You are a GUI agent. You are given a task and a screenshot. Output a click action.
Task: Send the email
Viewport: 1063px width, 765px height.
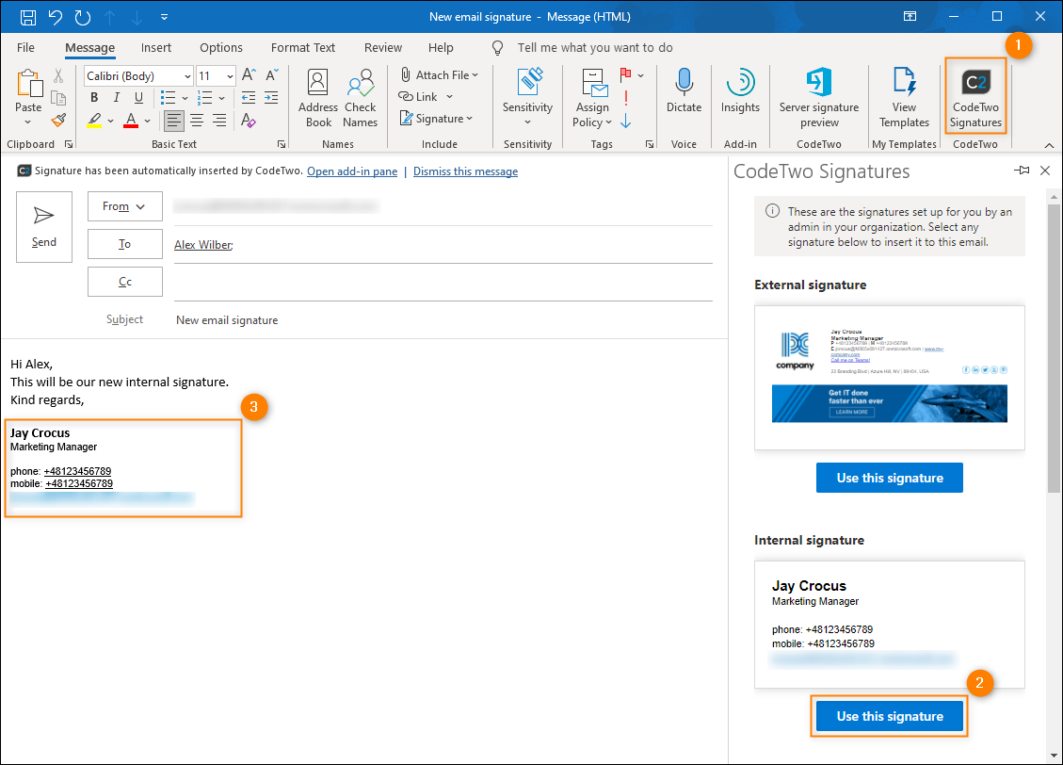(x=44, y=226)
